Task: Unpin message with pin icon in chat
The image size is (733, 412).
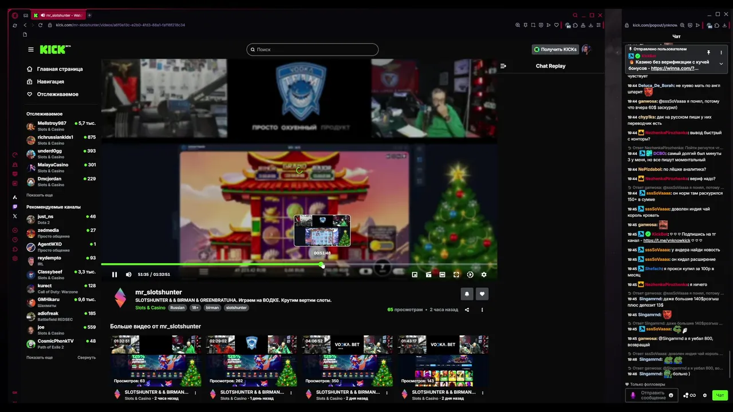Action: tap(708, 53)
